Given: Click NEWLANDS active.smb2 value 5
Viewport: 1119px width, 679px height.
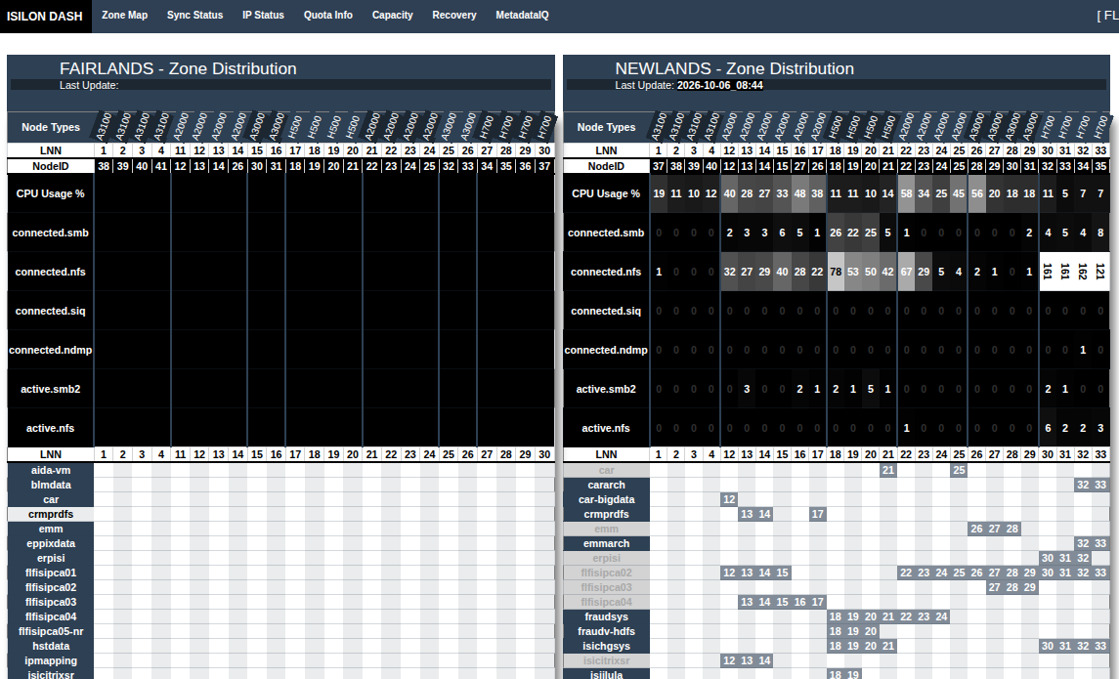Looking at the screenshot, I should pos(871,390).
